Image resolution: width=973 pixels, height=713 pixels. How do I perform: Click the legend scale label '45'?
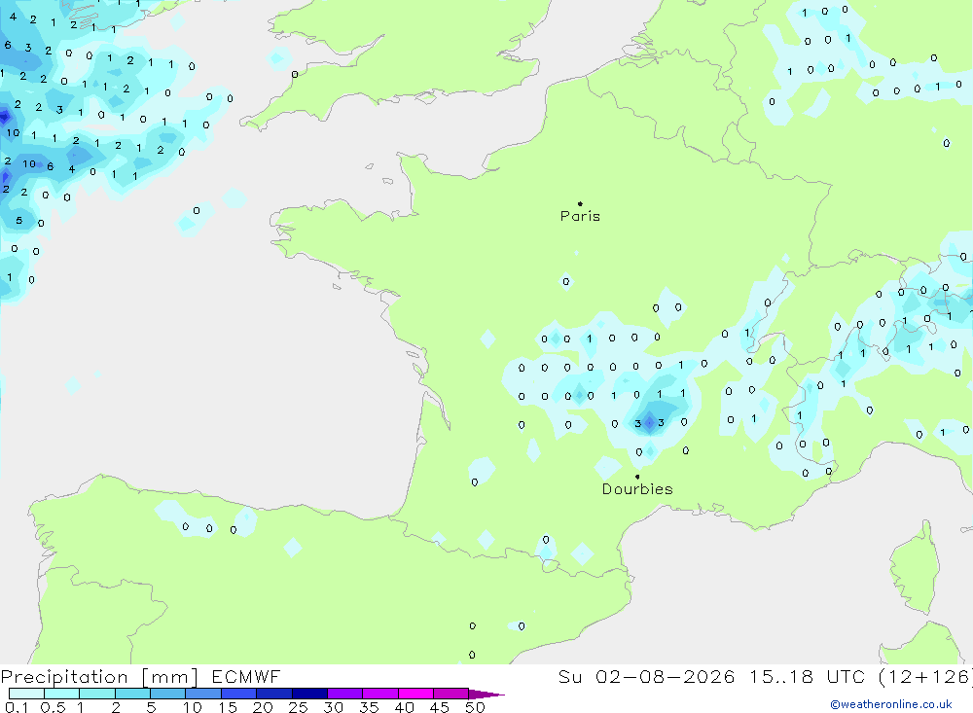(440, 707)
